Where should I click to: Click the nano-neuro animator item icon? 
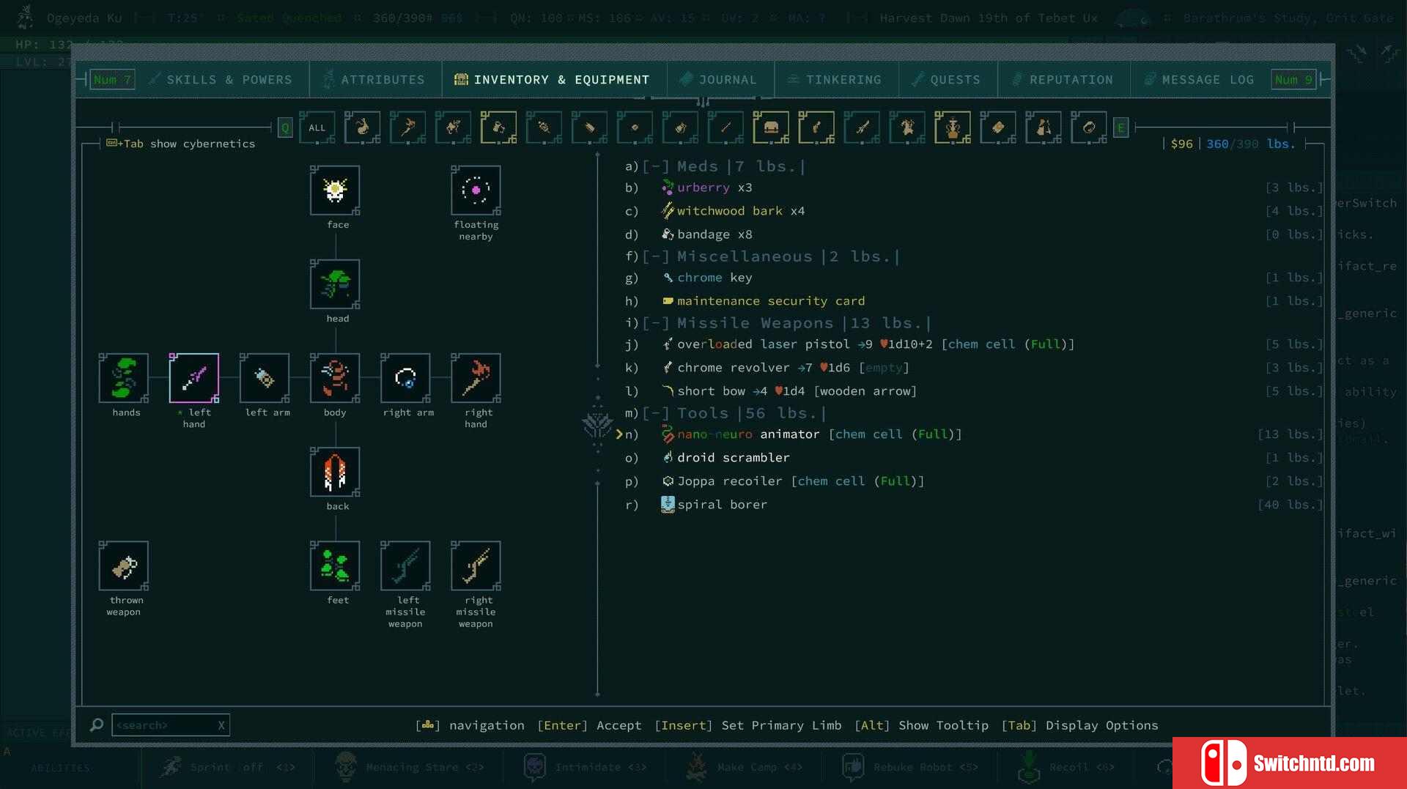[668, 434]
